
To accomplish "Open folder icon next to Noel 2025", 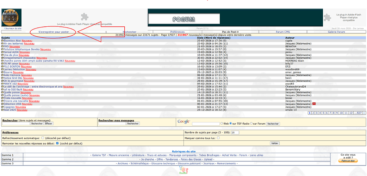I will 2,110.
